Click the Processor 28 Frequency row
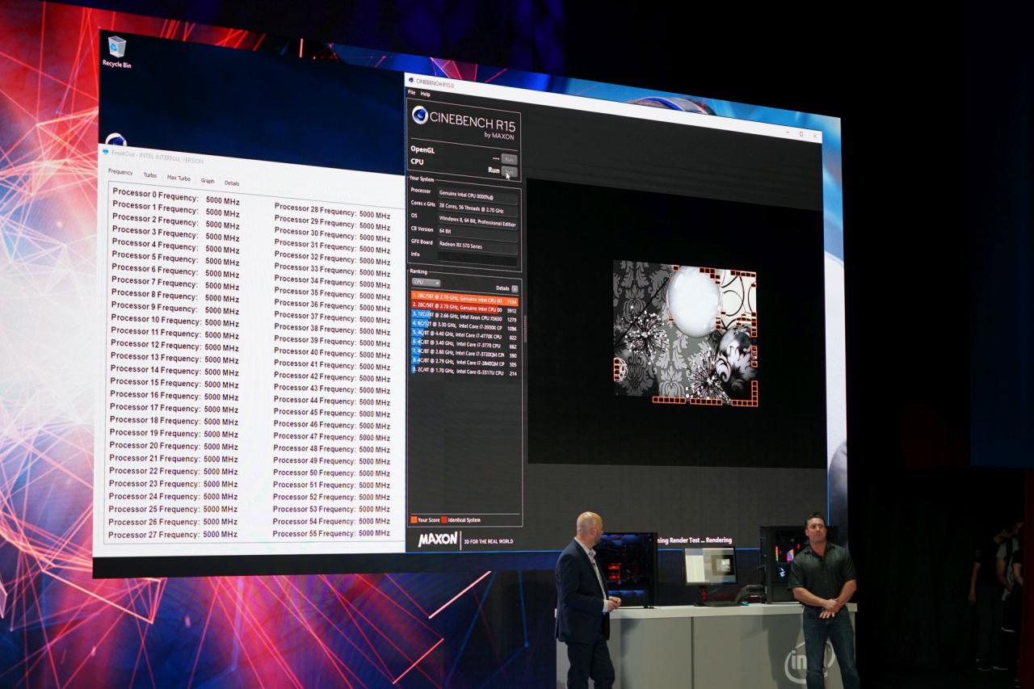 [332, 212]
